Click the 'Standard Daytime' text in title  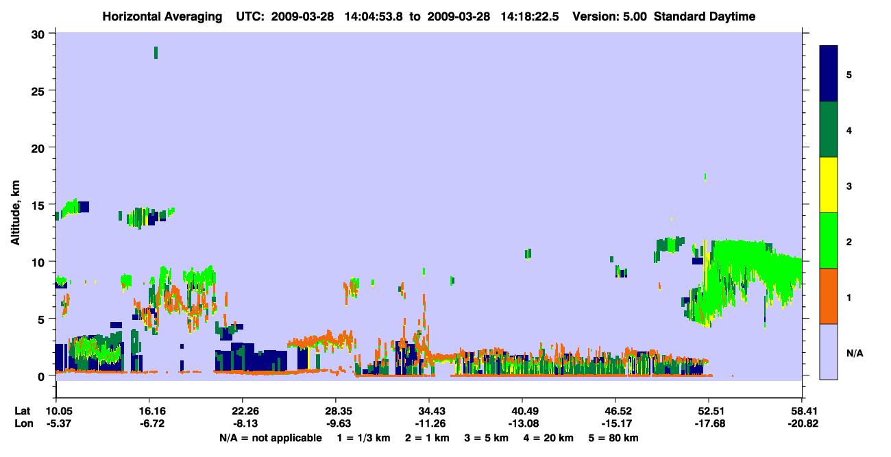click(705, 17)
